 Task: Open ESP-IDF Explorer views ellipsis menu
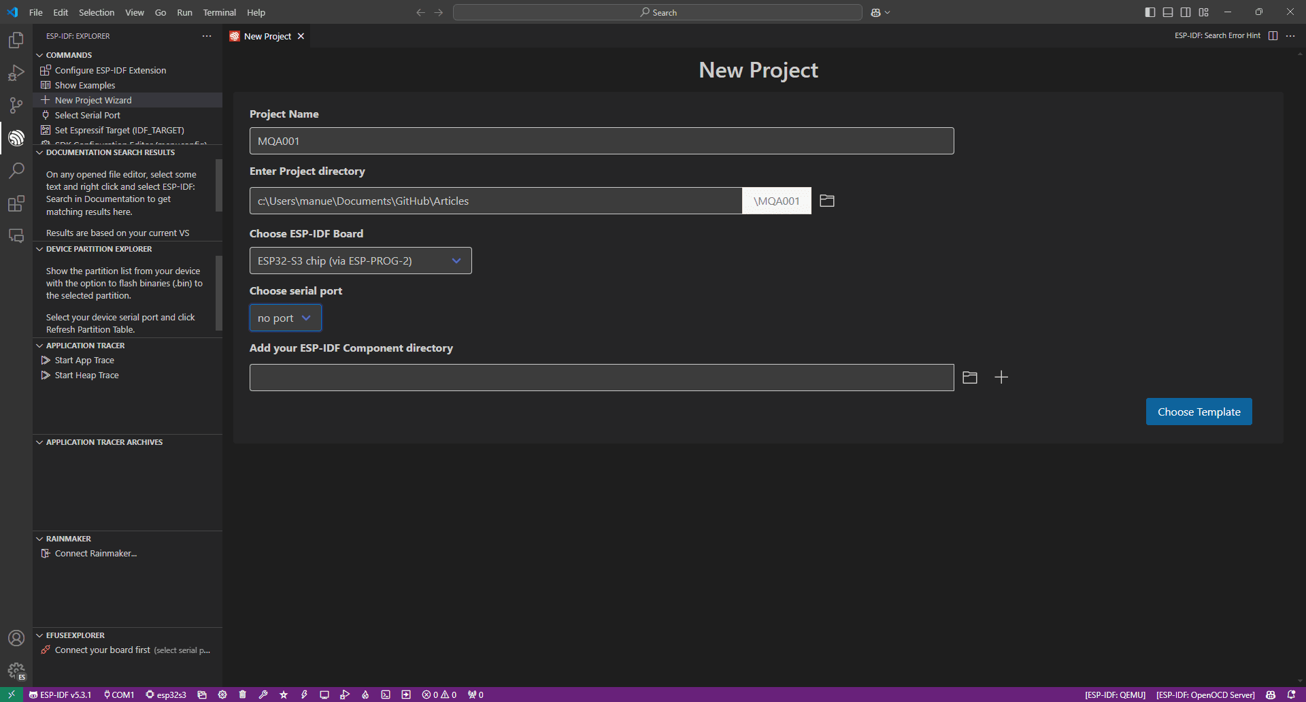pos(207,36)
